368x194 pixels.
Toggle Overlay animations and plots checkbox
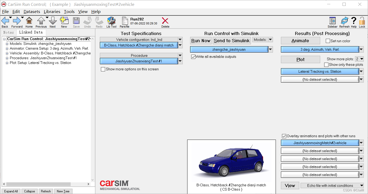point(284,136)
